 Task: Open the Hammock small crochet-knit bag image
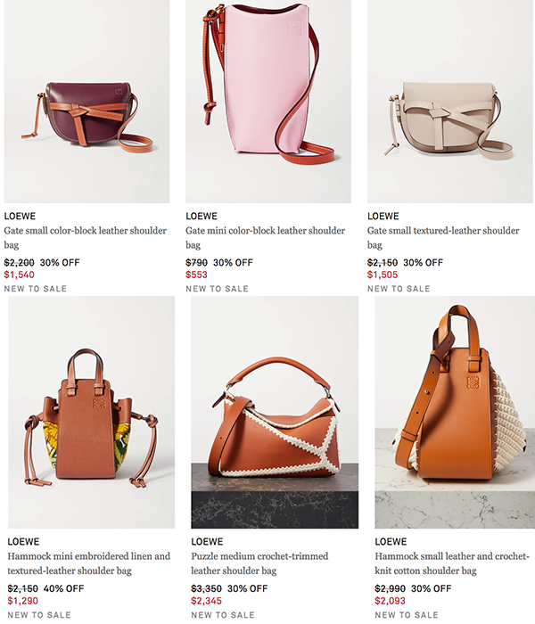[x=455, y=412]
